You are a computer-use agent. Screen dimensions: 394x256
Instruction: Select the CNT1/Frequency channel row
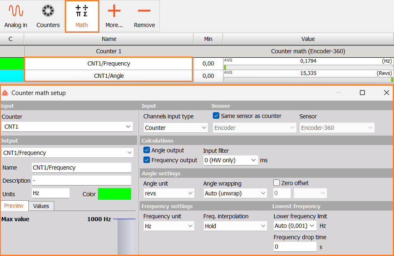pos(108,63)
